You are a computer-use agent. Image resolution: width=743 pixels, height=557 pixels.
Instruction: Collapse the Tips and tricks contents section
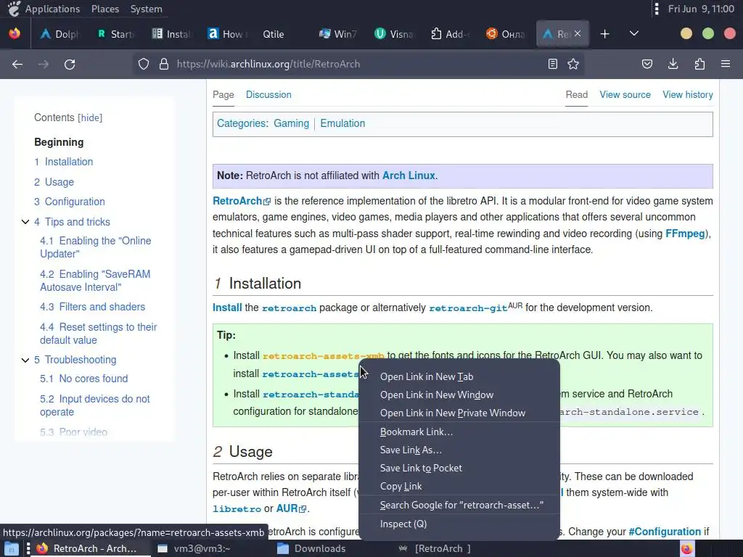click(x=25, y=222)
